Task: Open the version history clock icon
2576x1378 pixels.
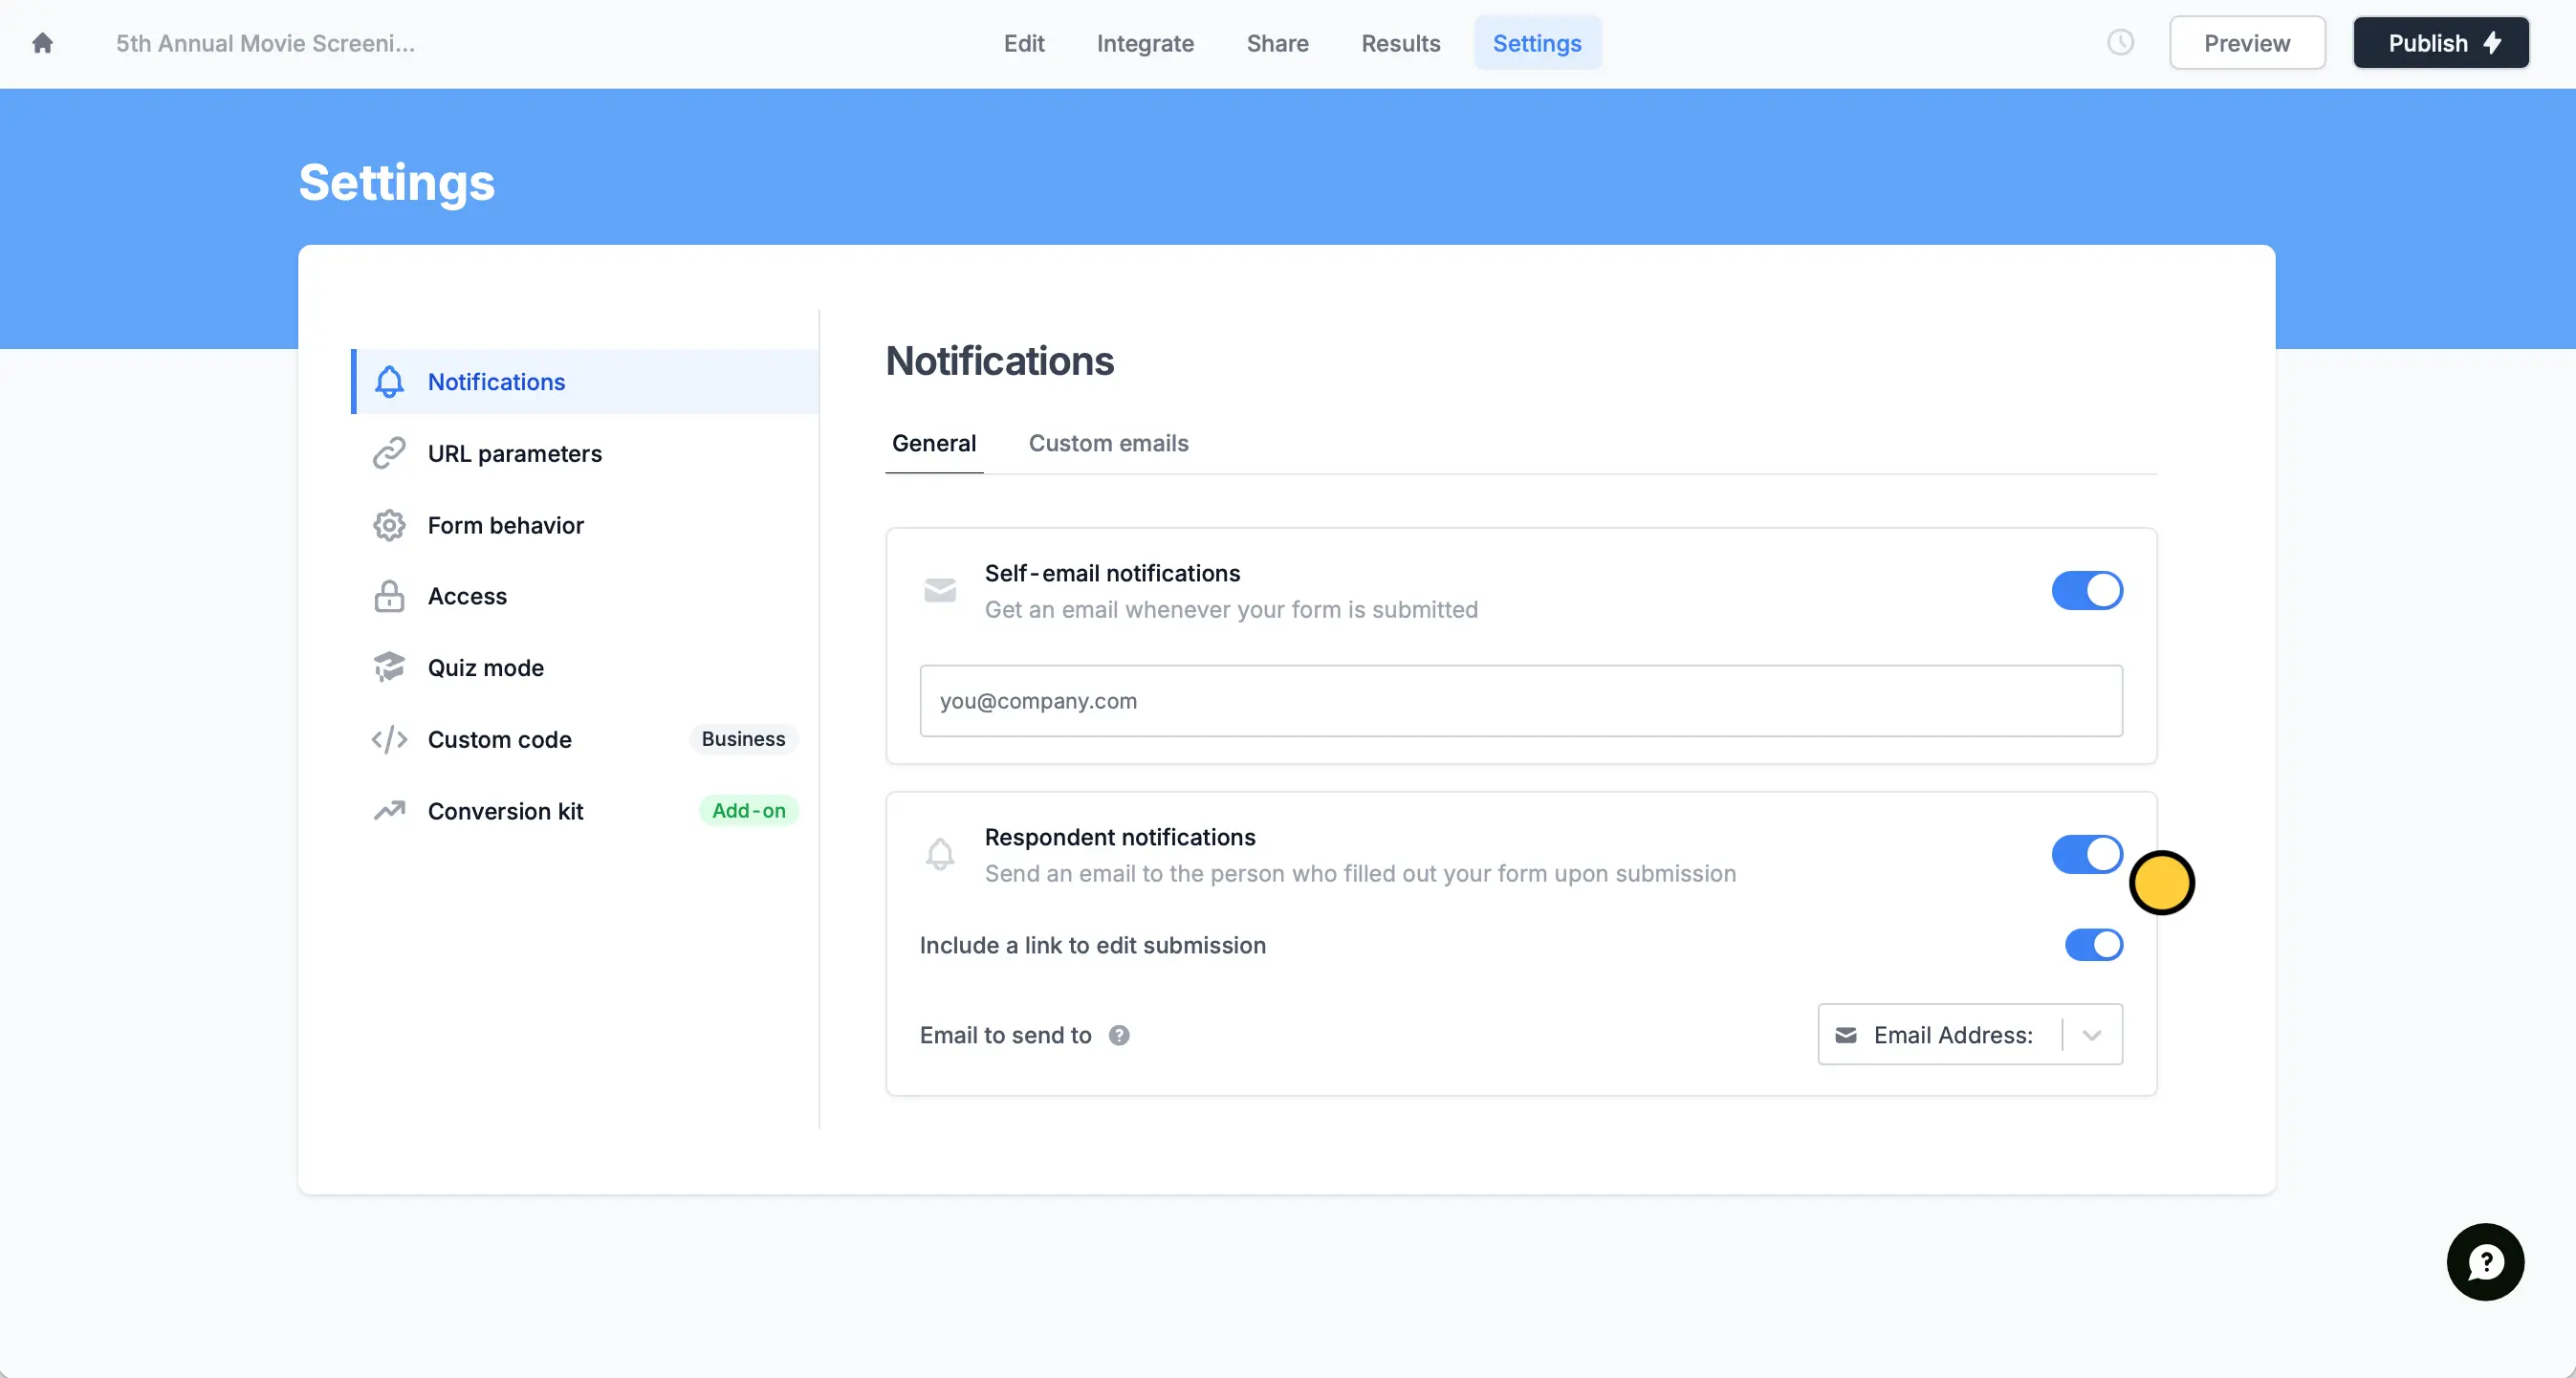Action: tap(2120, 43)
